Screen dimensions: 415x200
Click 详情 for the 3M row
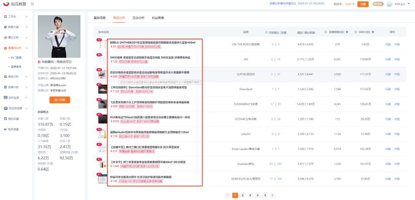click(x=397, y=59)
